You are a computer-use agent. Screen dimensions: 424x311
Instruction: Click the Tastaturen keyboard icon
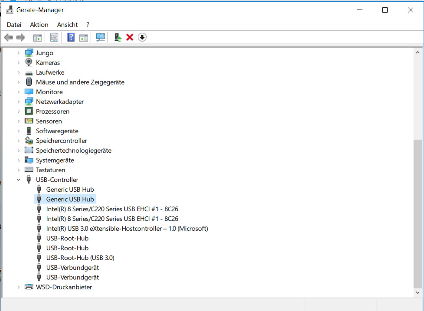point(29,170)
